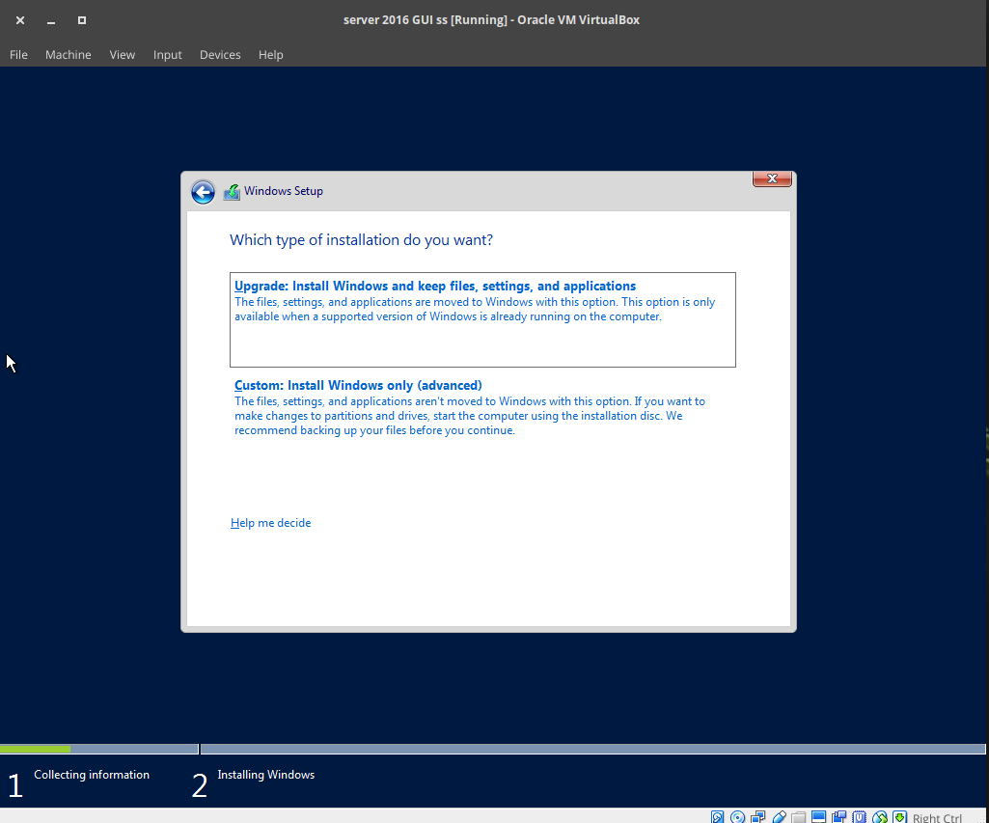Click the Upgrade option description text
Image resolution: width=989 pixels, height=823 pixels.
[x=475, y=309]
